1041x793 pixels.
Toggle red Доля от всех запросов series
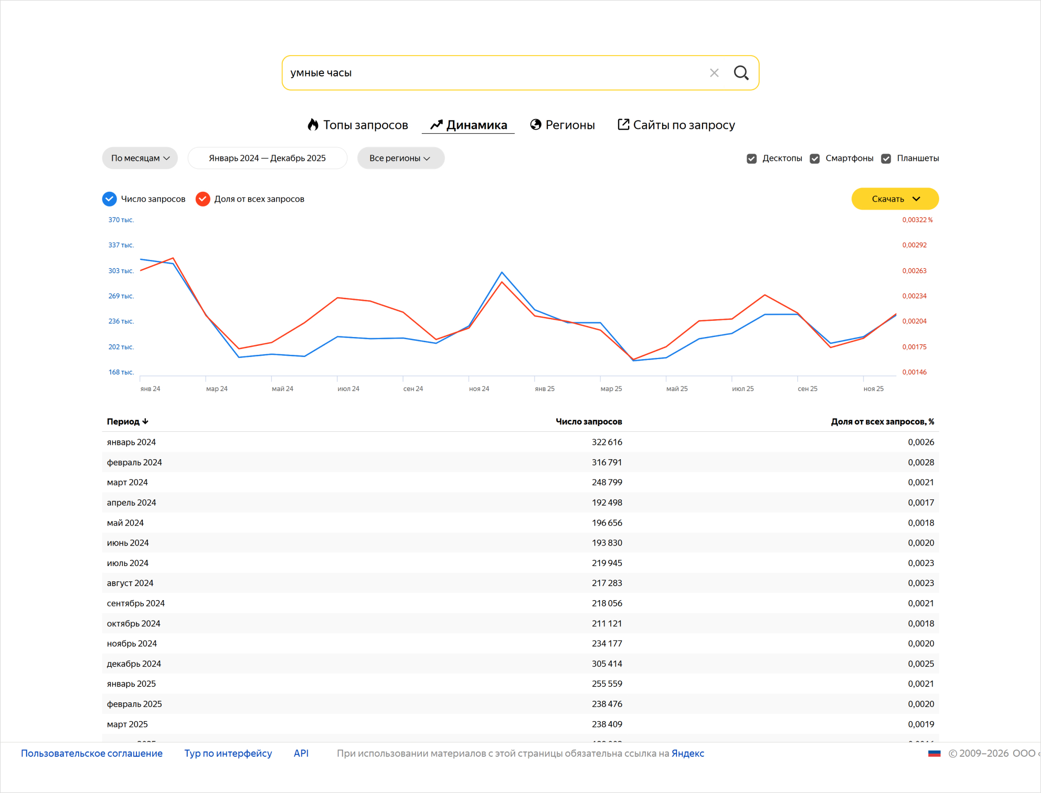(203, 199)
